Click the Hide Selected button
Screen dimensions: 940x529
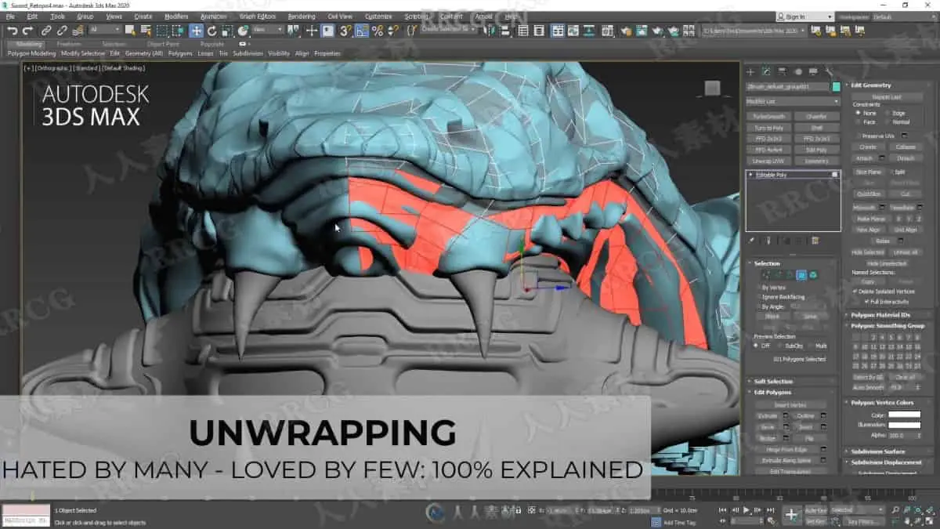[867, 252]
